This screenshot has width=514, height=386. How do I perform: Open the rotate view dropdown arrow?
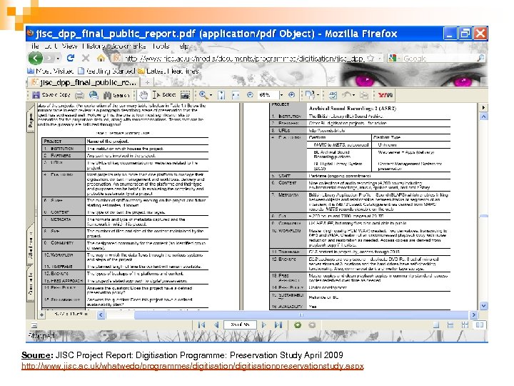pyautogui.click(x=318, y=95)
